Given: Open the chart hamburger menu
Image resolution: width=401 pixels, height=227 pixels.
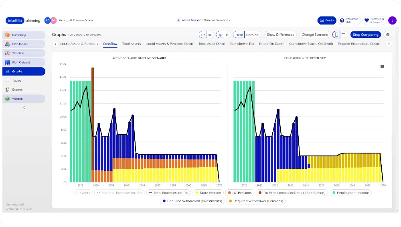Looking at the screenshot, I should tap(382, 66).
